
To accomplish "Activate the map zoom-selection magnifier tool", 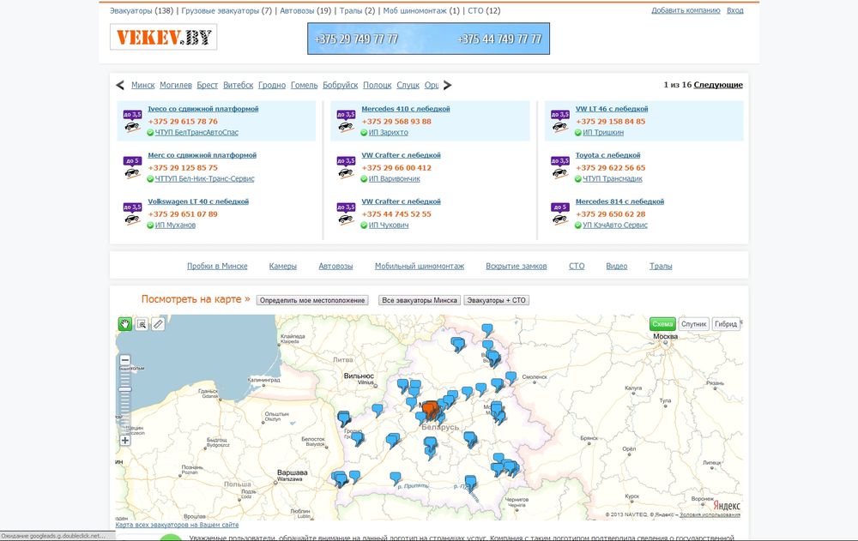I will (x=142, y=324).
